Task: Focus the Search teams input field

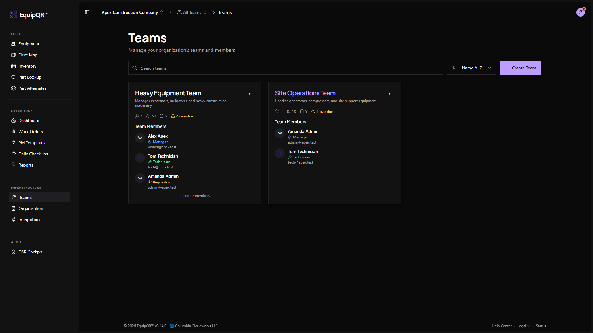Action: 286,68
